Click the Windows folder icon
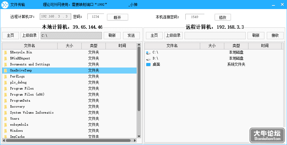Image resolution: width=287 pixels, height=145 pixels. (x=5, y=131)
